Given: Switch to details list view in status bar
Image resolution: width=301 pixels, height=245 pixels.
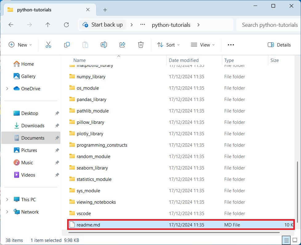Looking at the screenshot, I should click(286, 240).
